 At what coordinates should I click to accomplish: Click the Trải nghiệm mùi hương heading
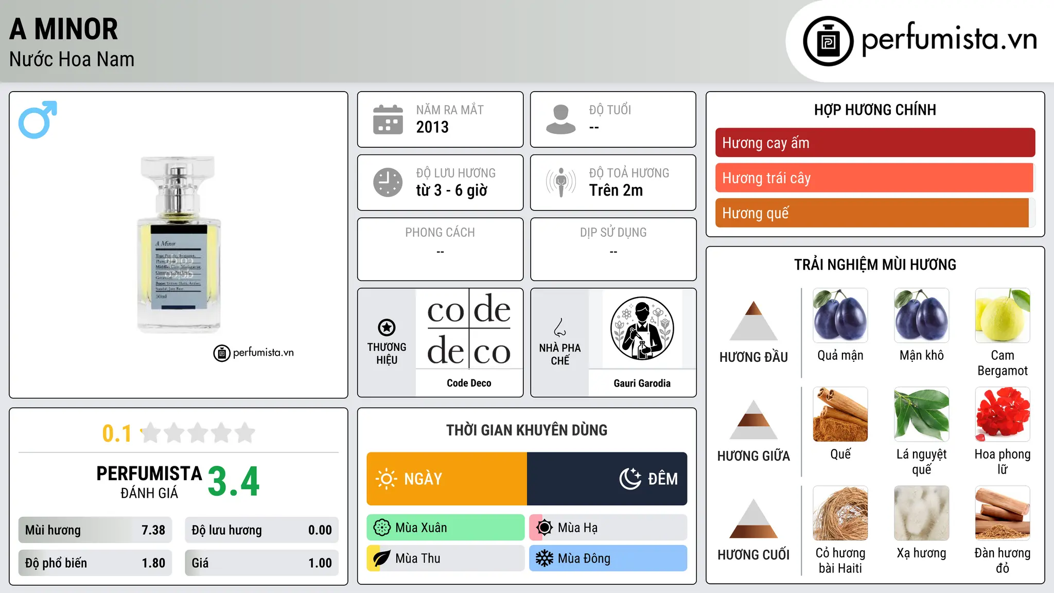[x=875, y=265]
